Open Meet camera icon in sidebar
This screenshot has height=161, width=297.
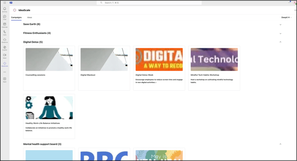tap(5, 56)
